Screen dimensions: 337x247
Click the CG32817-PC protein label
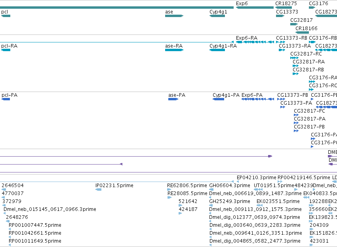point(309,111)
